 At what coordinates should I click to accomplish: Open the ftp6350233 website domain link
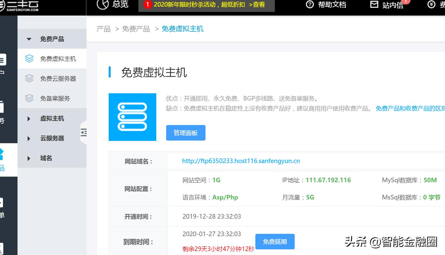(241, 161)
